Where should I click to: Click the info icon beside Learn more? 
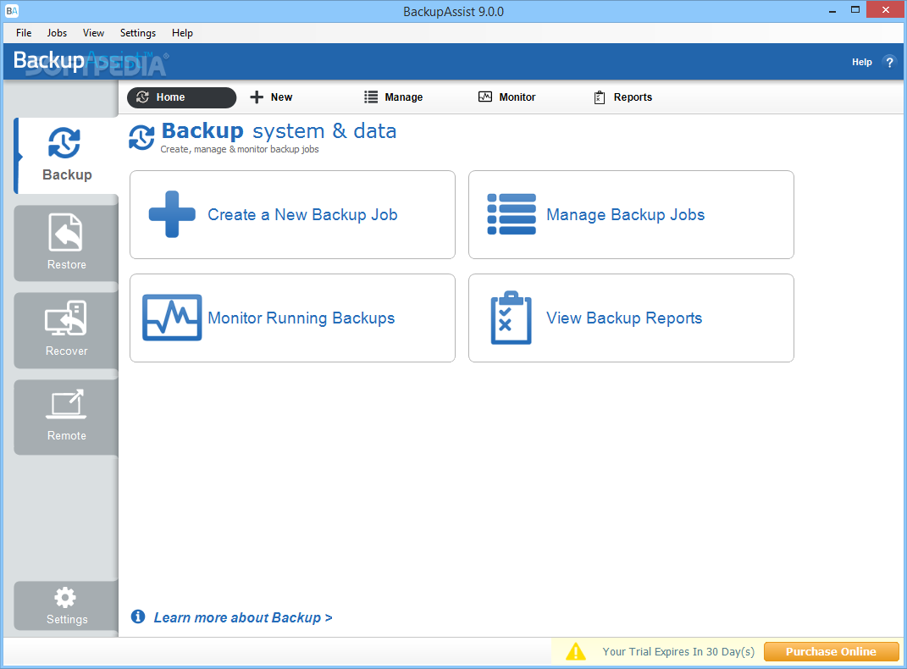click(x=138, y=616)
